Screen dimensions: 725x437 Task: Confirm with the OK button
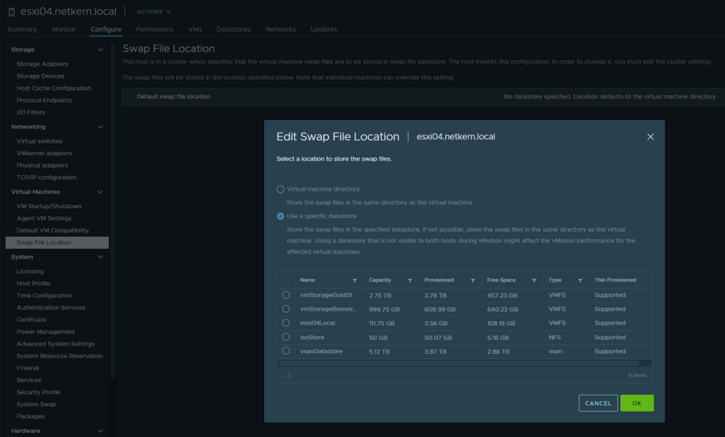637,403
